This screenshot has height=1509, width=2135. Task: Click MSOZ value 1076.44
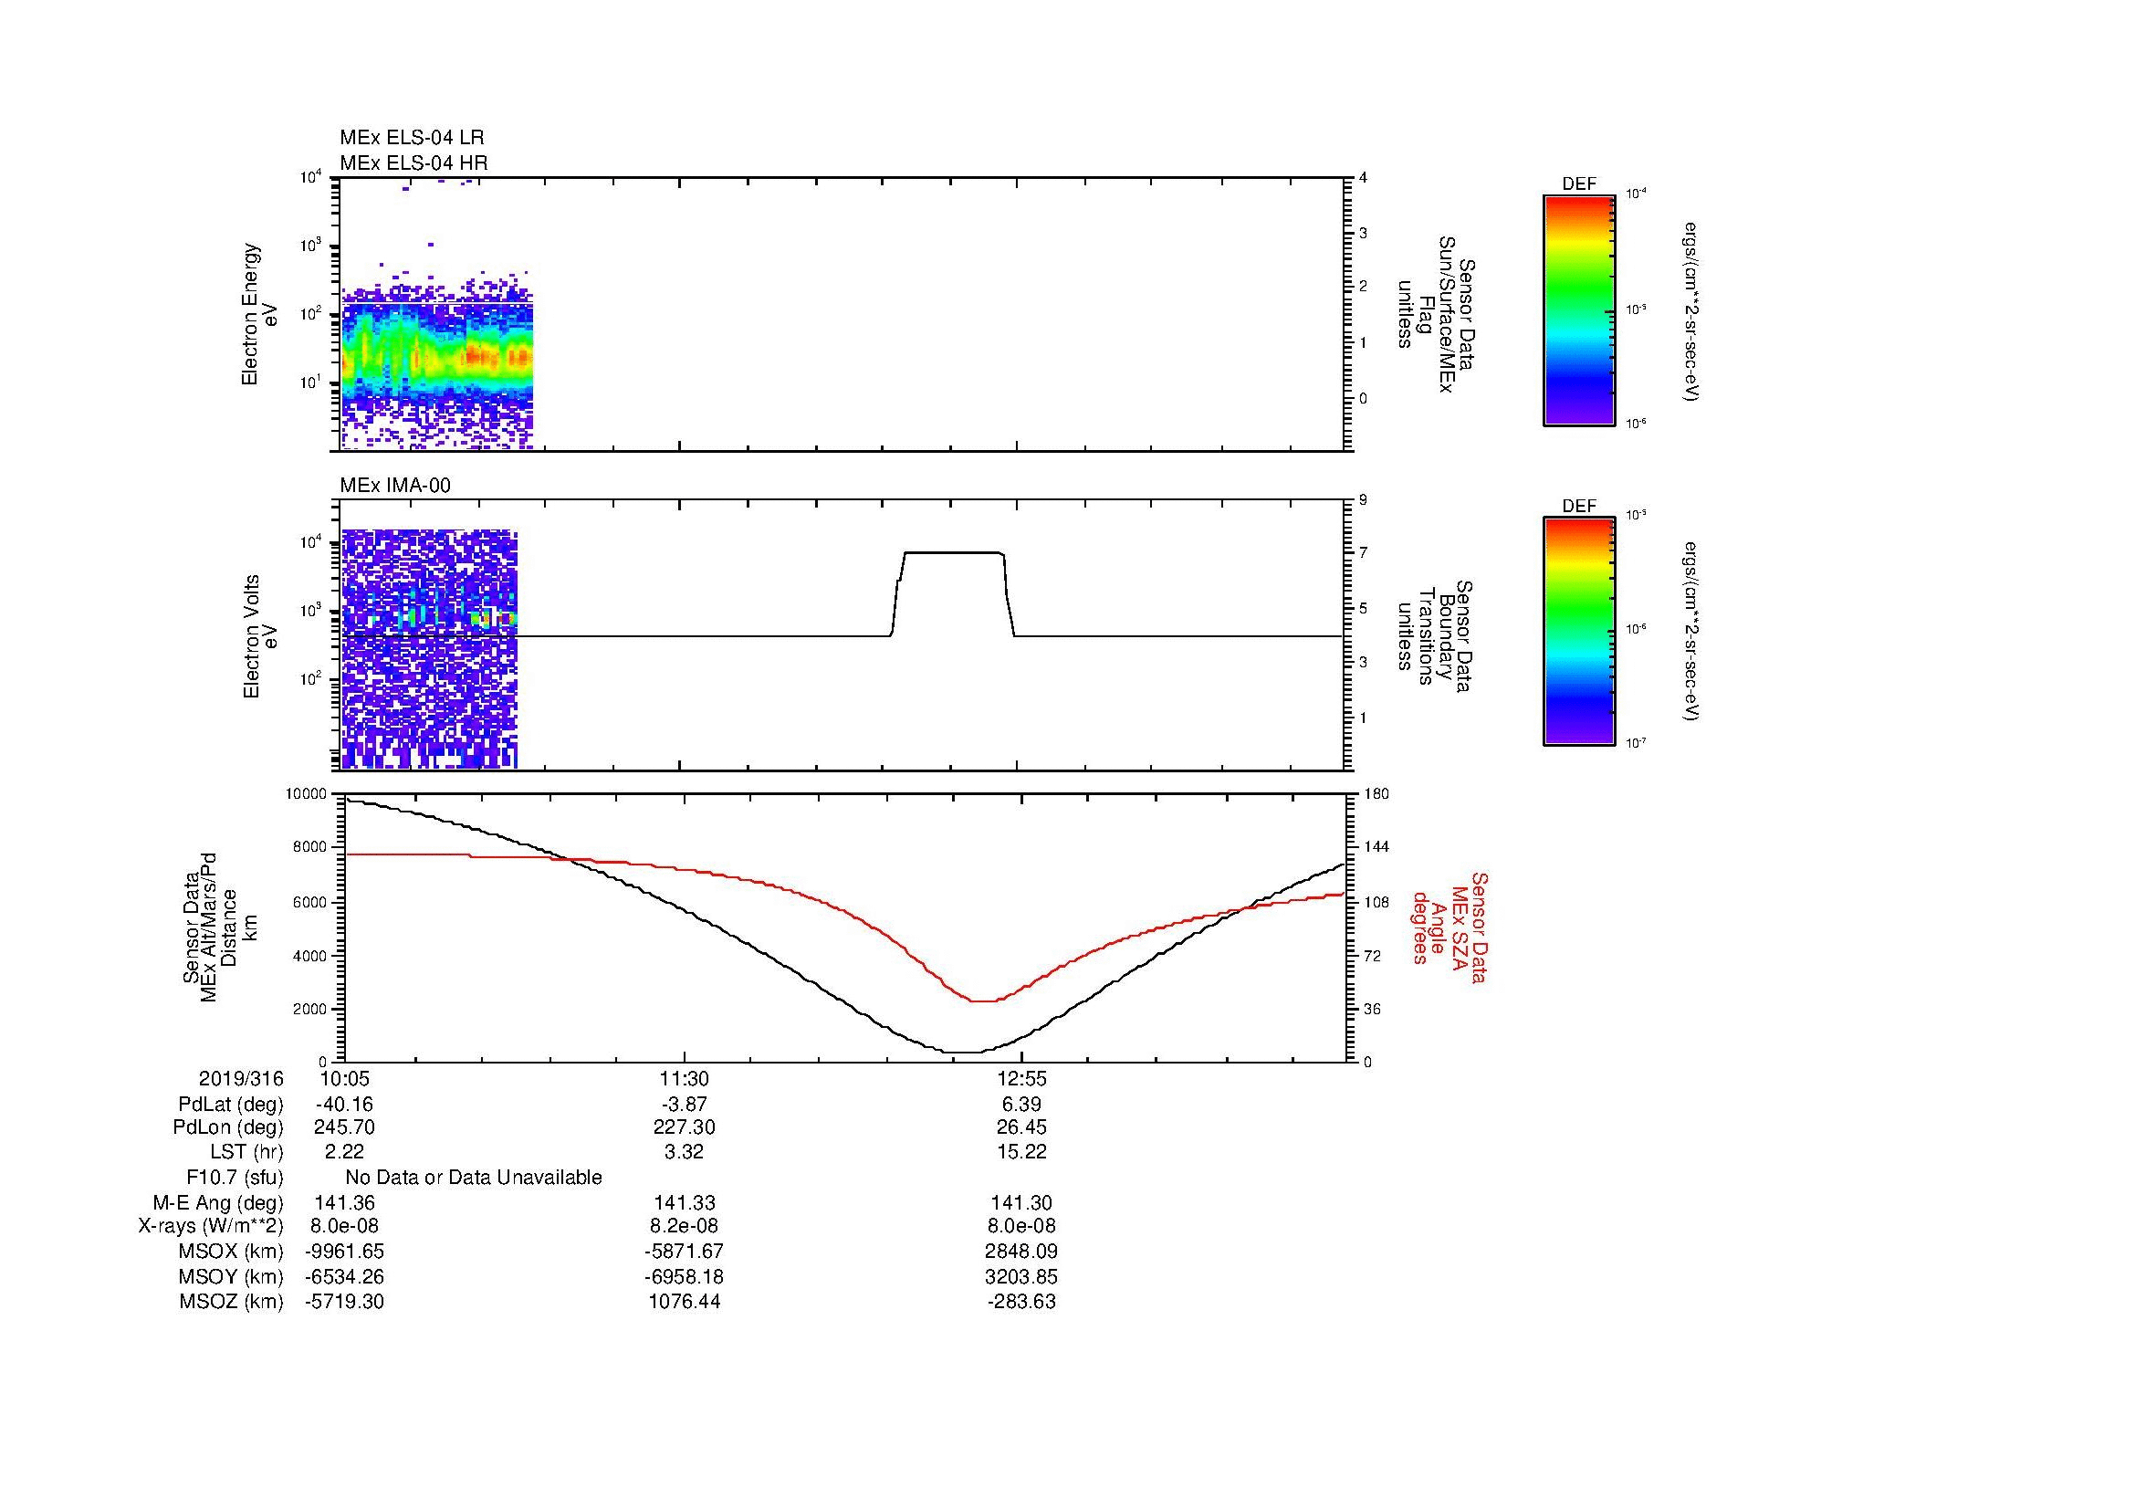[685, 1302]
